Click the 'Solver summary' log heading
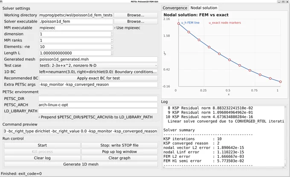This screenshot has width=290, height=177. click(x=179, y=130)
